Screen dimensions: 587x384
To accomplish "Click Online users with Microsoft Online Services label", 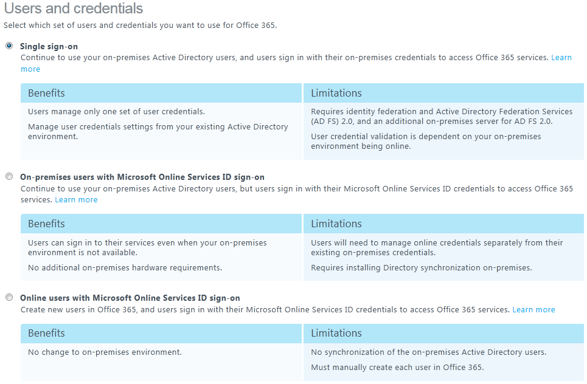I will (130, 298).
